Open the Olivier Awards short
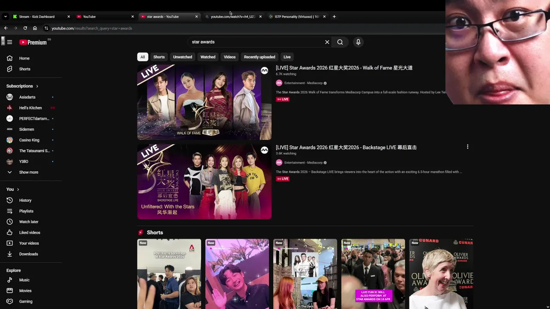Viewport: 550px width, 309px height. tap(441, 274)
